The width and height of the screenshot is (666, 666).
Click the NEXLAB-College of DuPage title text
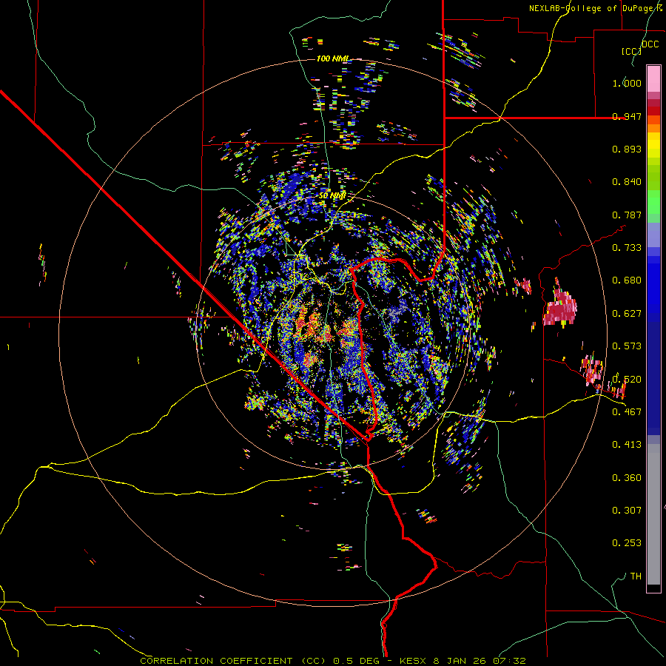click(595, 8)
